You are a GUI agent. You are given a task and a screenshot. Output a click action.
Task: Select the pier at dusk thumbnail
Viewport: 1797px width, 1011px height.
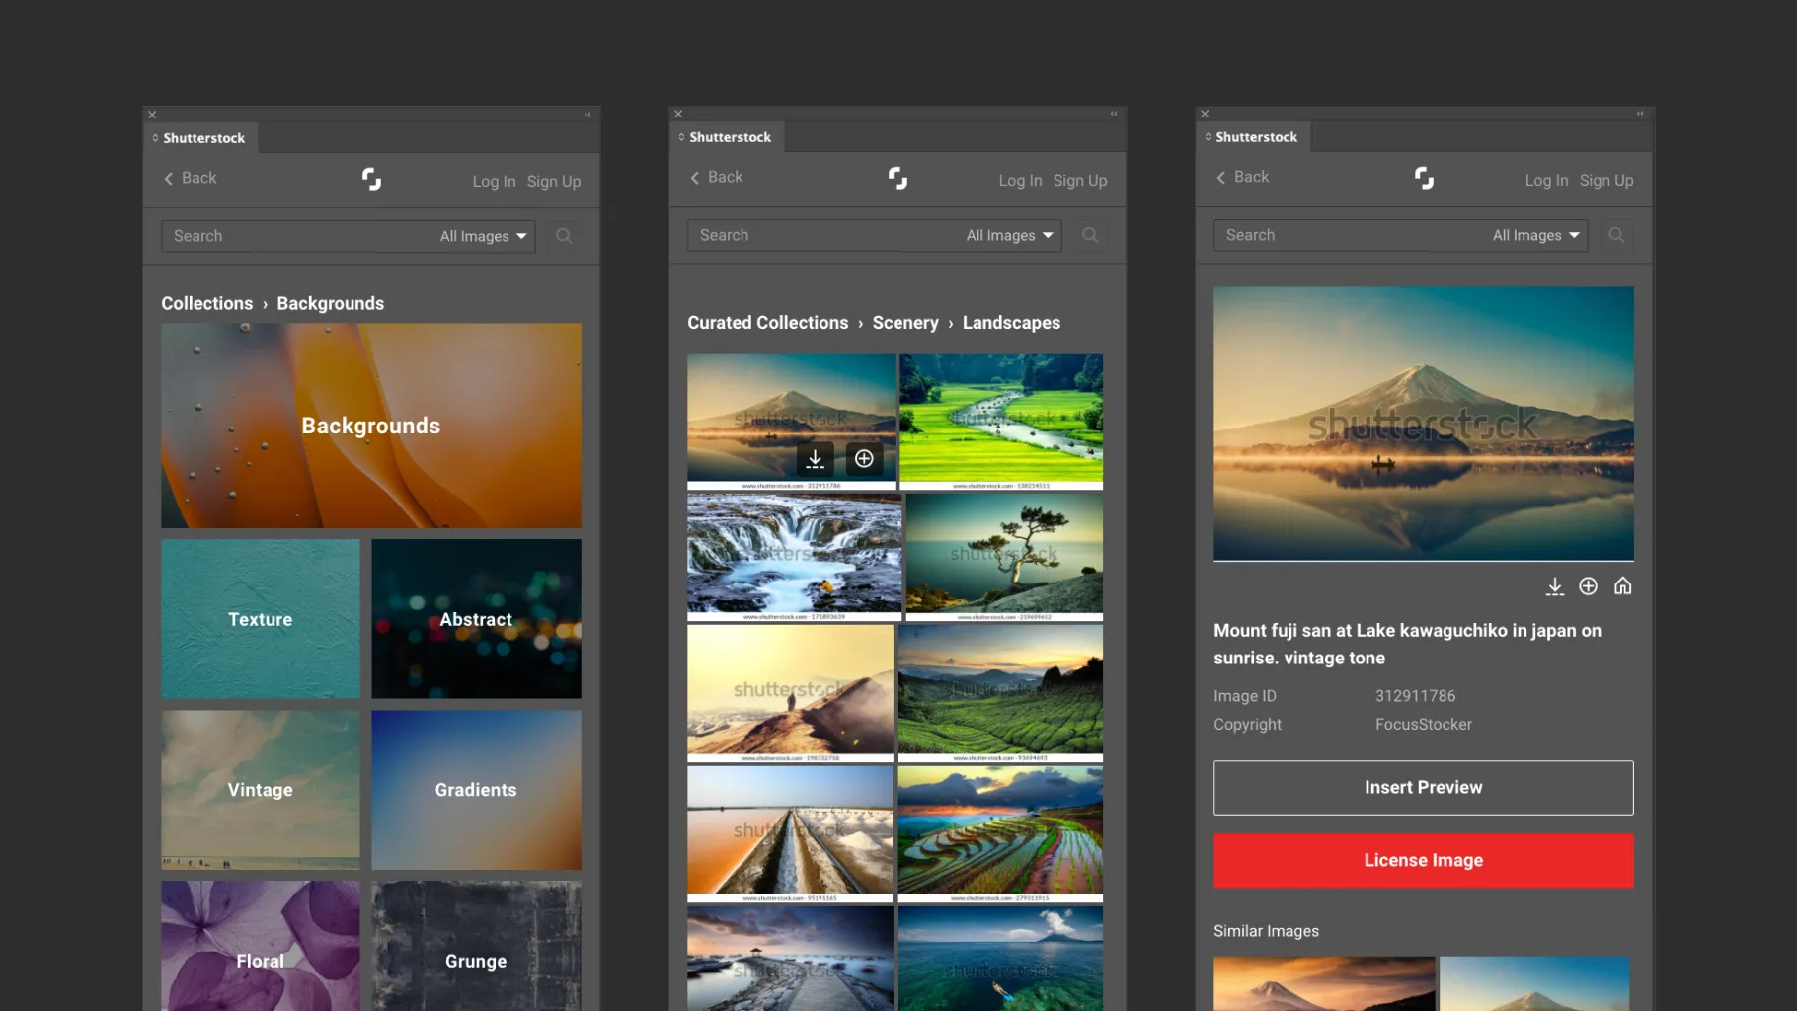coord(790,959)
